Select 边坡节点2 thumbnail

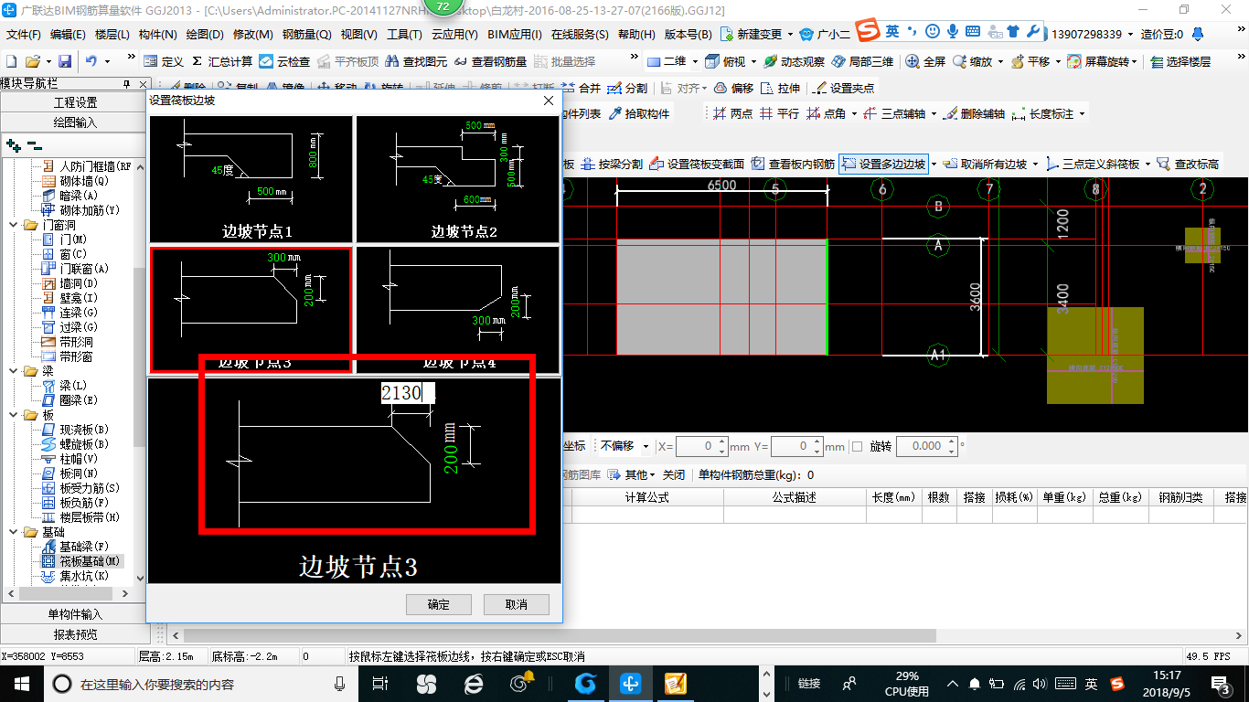[x=457, y=178]
